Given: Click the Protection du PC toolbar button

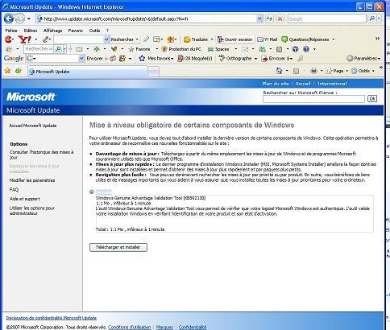Looking at the screenshot, I should click(181, 49).
